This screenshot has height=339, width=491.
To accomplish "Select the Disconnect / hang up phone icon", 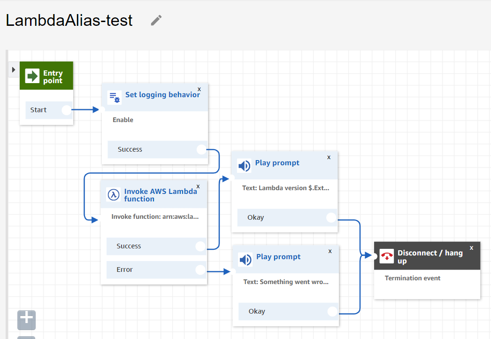I will 386,256.
